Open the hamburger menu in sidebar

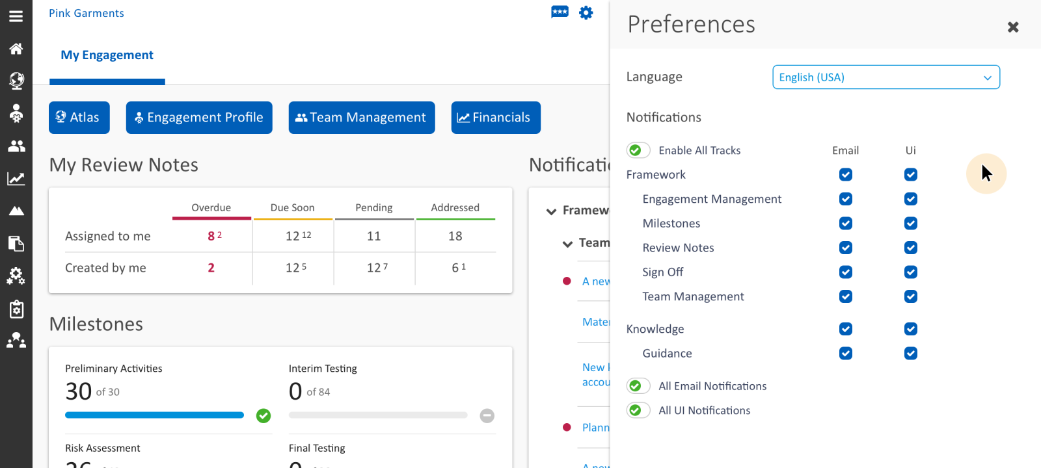[16, 16]
